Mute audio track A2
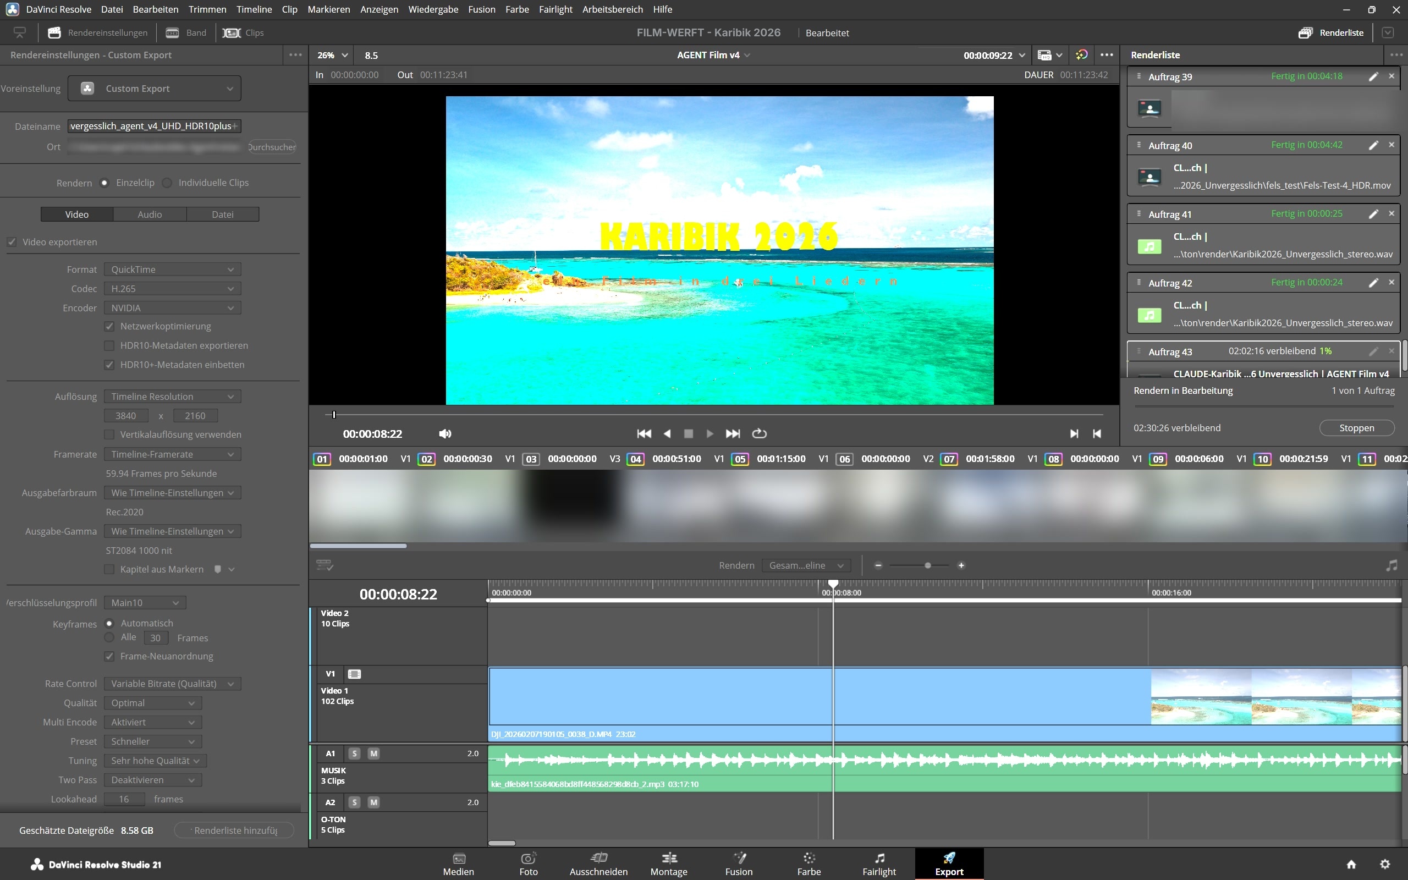 (x=373, y=802)
